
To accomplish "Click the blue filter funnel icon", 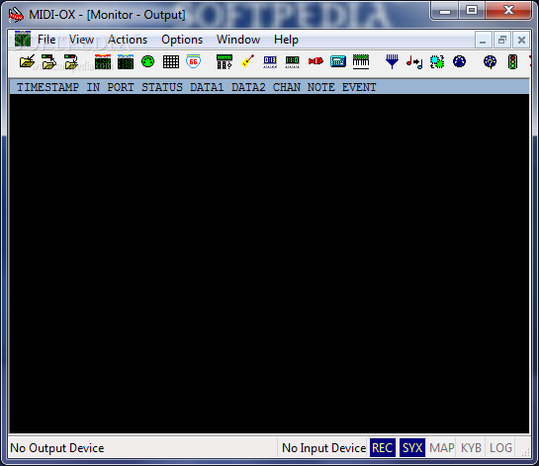I will (x=392, y=61).
